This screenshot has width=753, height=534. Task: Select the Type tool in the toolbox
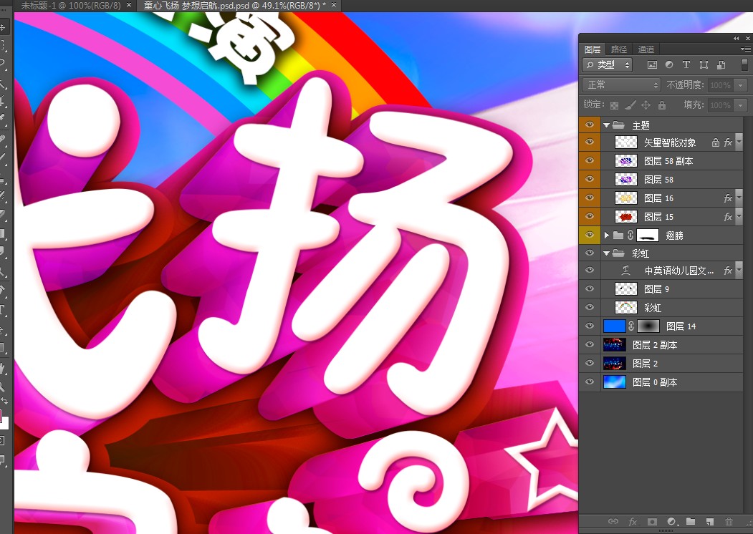pyautogui.click(x=2, y=309)
